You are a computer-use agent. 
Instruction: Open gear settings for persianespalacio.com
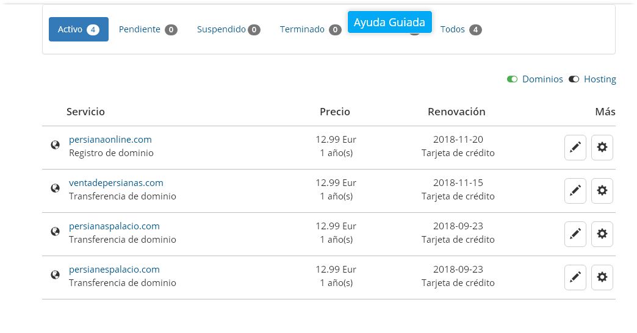602,277
